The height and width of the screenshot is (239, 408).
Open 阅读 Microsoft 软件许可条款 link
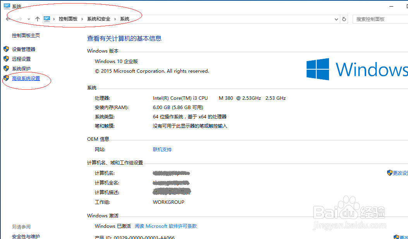pos(166,226)
